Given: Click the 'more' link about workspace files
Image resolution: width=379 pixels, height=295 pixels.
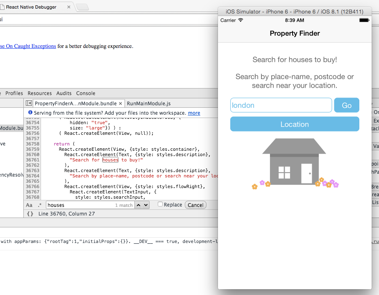Looking at the screenshot, I should coord(194,113).
